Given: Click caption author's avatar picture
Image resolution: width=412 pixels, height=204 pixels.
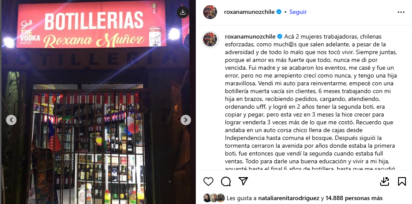Looking at the screenshot, I should pyautogui.click(x=210, y=39).
